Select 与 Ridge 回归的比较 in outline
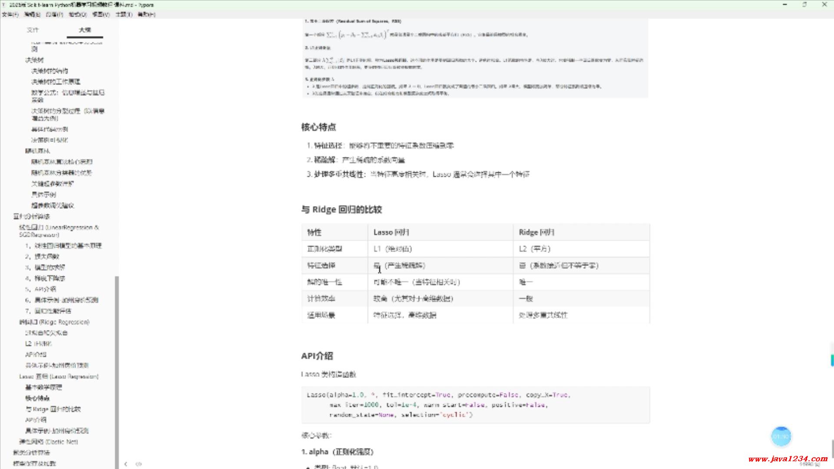The height and width of the screenshot is (469, 834). tap(53, 409)
